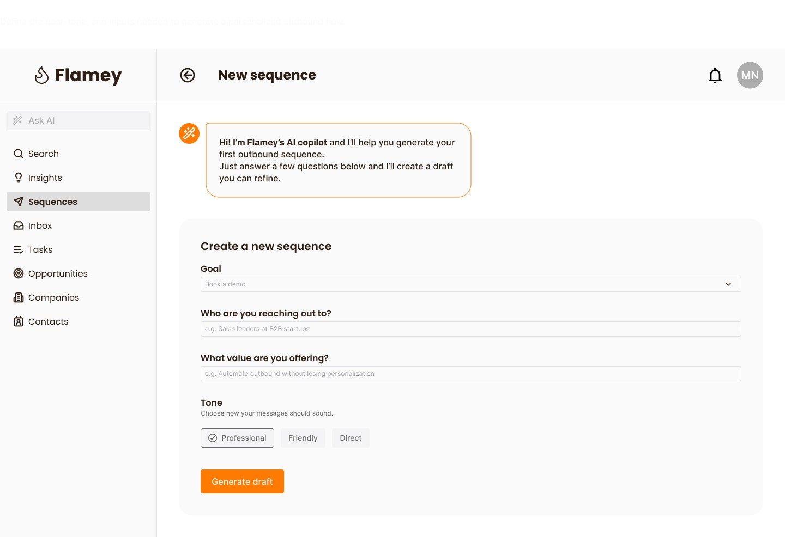Click the Inbox tray icon
This screenshot has width=785, height=537.
tap(19, 225)
